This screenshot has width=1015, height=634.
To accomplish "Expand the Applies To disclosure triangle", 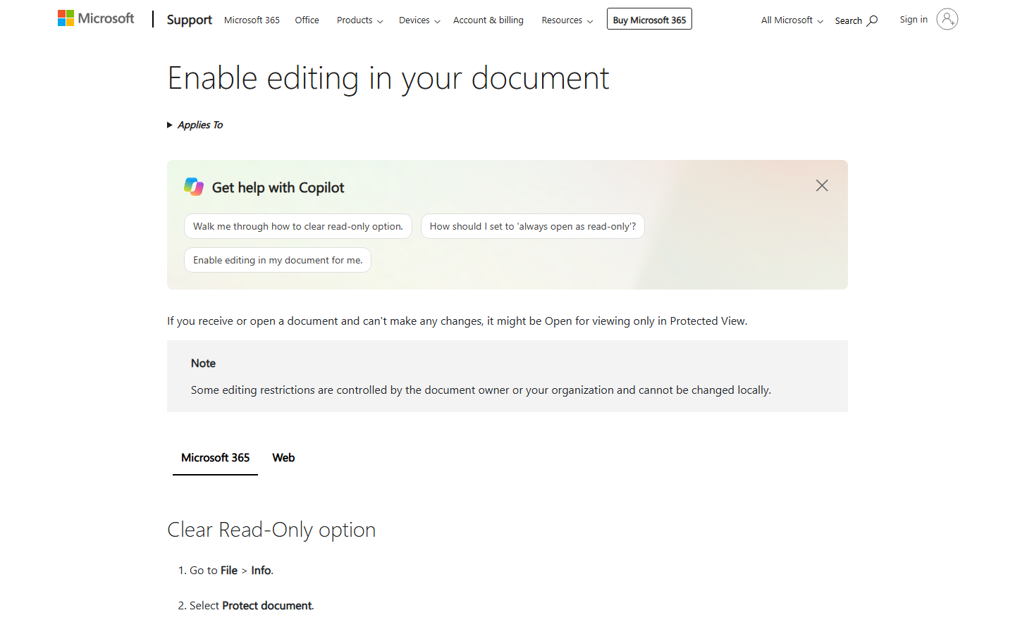I will 170,125.
